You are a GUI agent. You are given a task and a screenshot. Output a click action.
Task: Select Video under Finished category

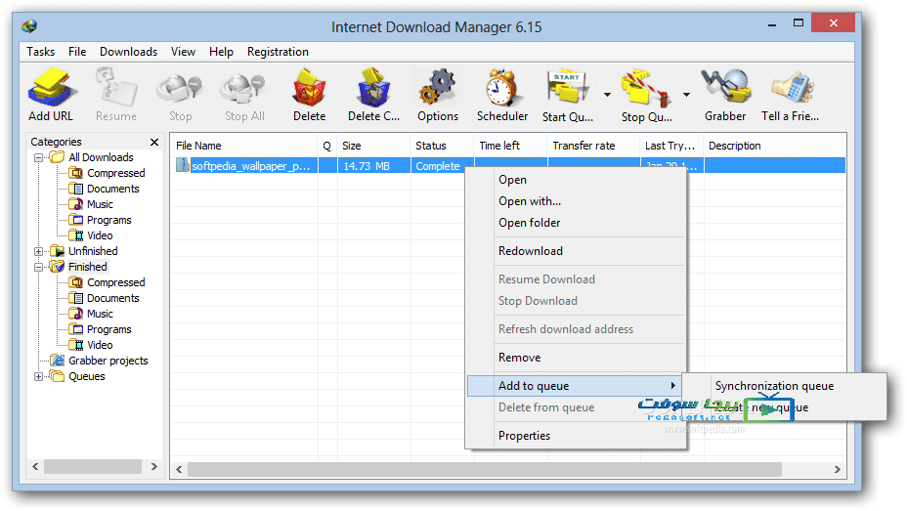tap(100, 345)
